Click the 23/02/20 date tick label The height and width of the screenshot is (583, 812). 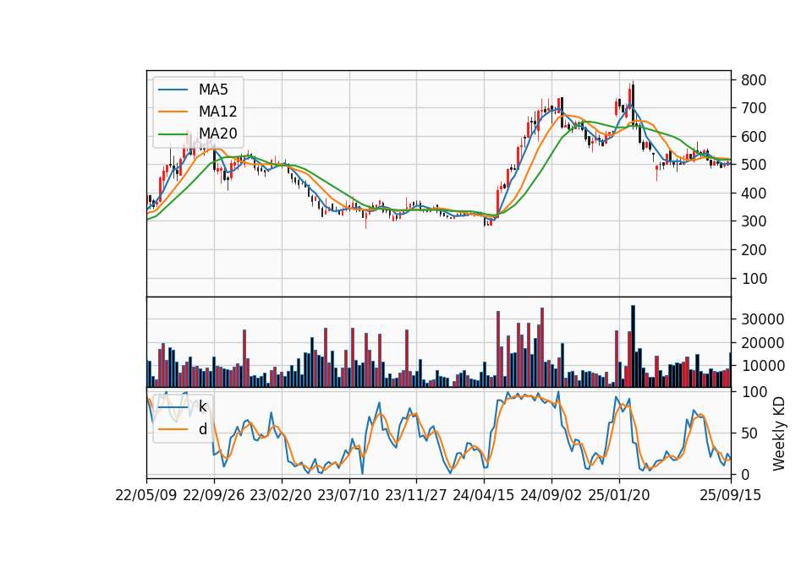[x=281, y=495]
